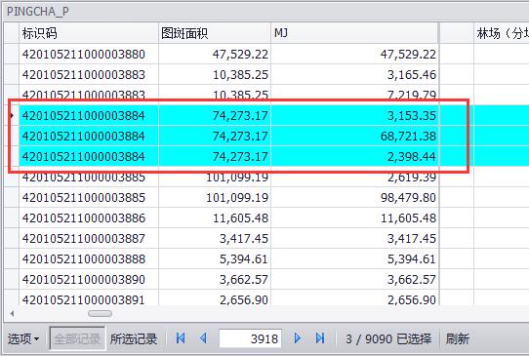Click 标识码 cell in row with MJ 98,479.80
529x356 pixels.
[89, 198]
